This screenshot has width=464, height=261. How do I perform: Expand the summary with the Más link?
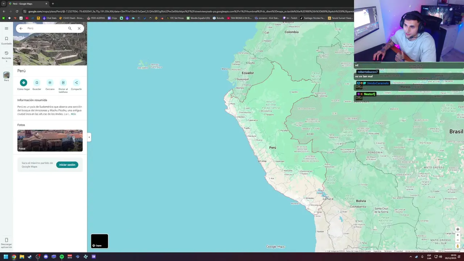(74, 114)
